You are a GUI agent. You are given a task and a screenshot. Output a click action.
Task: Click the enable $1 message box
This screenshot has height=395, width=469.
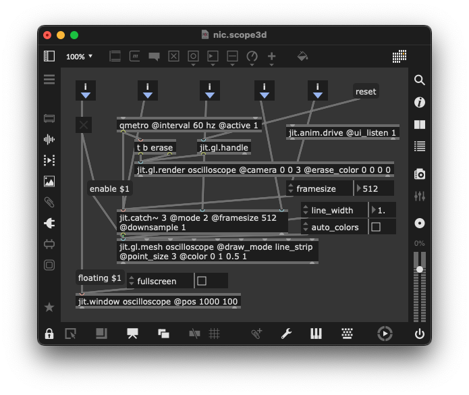(109, 189)
